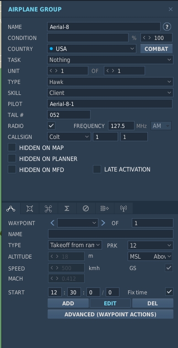178x348 pixels.
Task: Click the first callsign number field
Action: (x=105, y=137)
